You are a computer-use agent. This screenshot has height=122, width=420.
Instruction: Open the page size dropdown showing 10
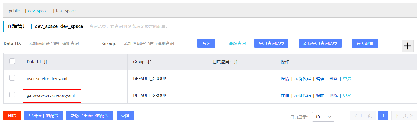[x=323, y=117]
